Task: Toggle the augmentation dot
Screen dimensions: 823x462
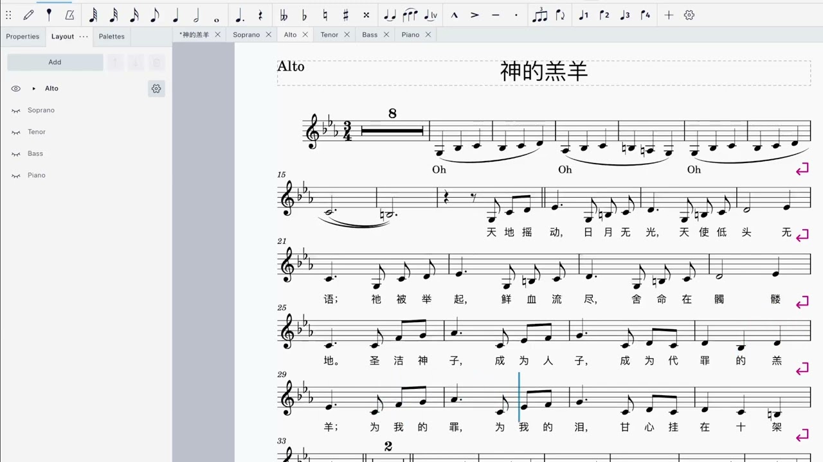Action: 239,15
